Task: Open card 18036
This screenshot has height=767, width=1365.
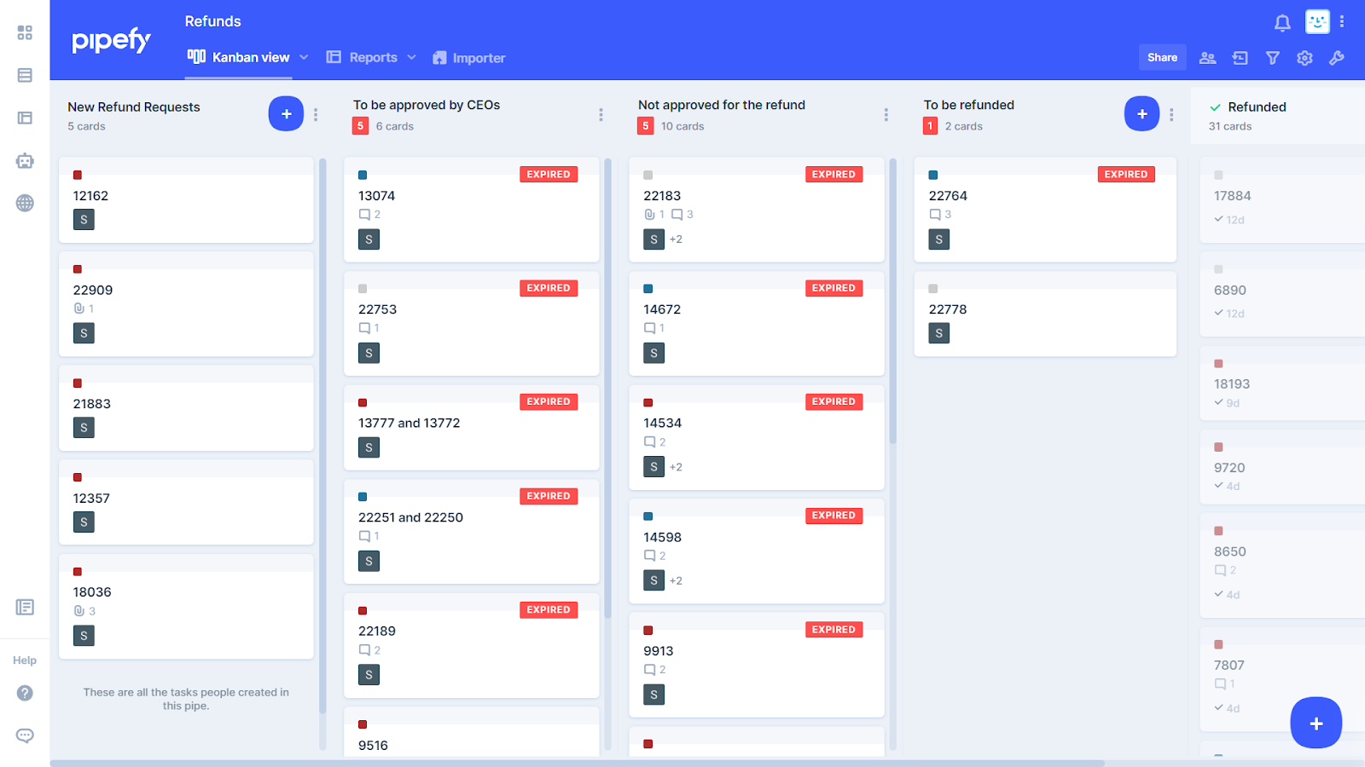Action: tap(186, 607)
